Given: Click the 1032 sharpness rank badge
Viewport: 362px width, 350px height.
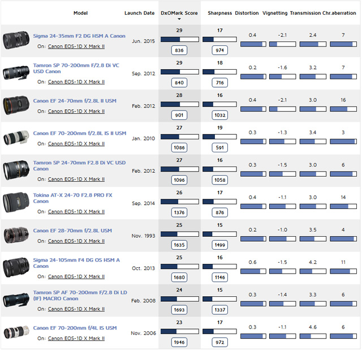Looking at the screenshot, I should pos(220,115).
